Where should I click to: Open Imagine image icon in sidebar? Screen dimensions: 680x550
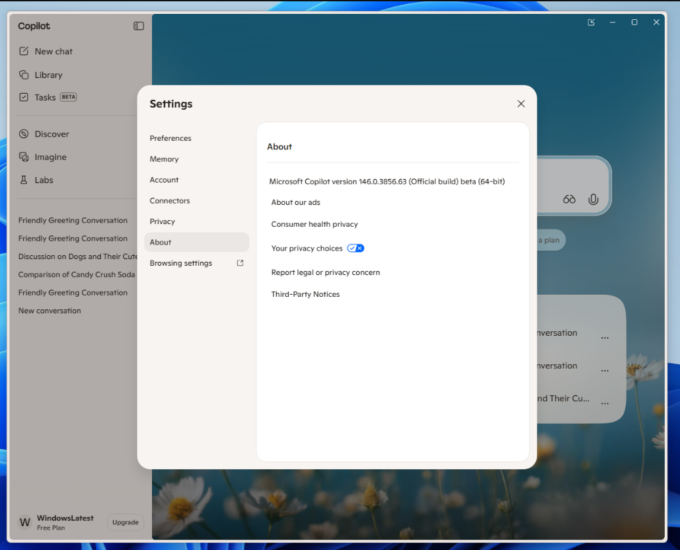coord(24,157)
